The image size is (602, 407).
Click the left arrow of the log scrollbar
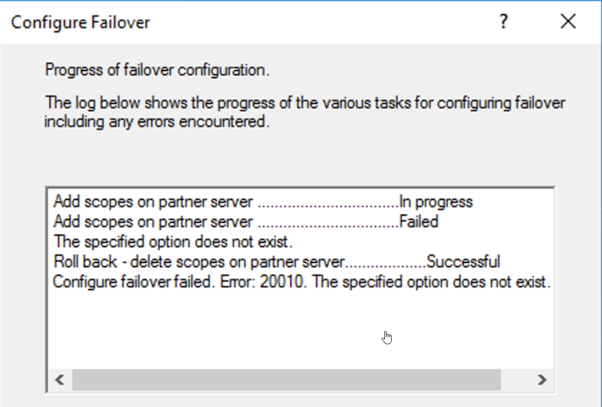coord(60,380)
